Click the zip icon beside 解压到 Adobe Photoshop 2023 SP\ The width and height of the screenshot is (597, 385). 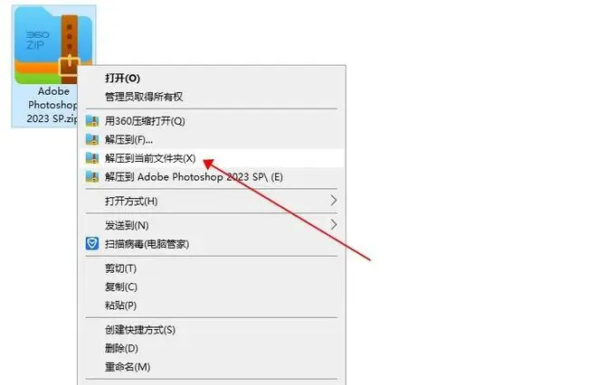click(92, 176)
